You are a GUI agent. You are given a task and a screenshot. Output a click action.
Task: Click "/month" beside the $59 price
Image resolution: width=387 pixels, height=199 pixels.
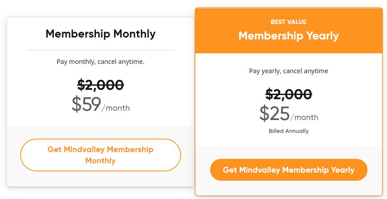[x=116, y=108]
